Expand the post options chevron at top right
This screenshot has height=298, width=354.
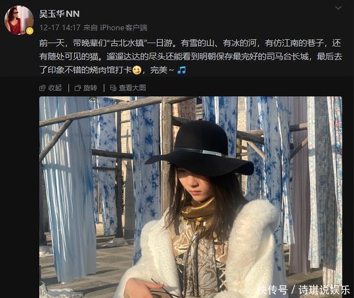pyautogui.click(x=338, y=8)
